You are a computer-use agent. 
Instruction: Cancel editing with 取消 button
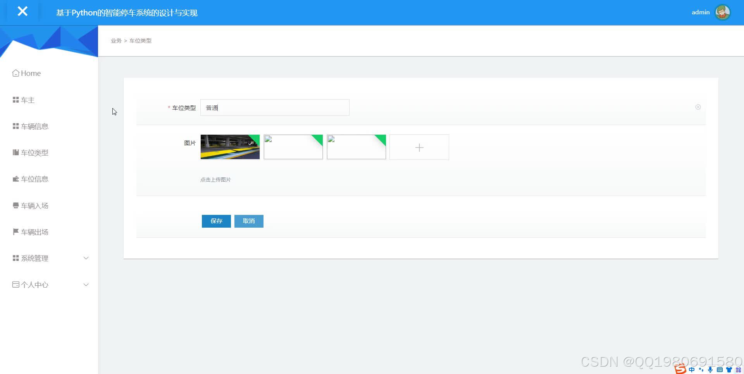[249, 221]
